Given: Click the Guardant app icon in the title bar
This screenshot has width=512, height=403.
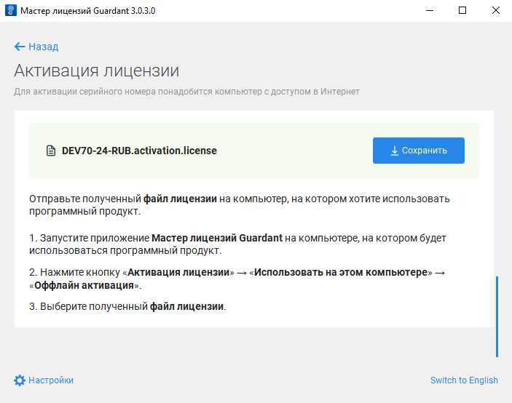Looking at the screenshot, I should coord(10,11).
